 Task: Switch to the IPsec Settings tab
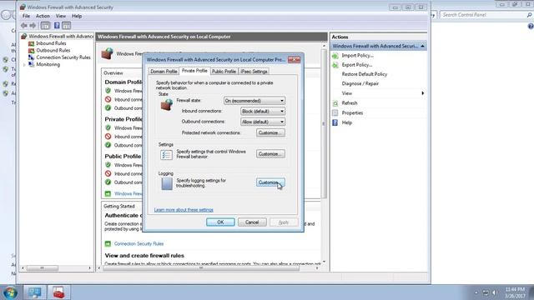point(254,72)
